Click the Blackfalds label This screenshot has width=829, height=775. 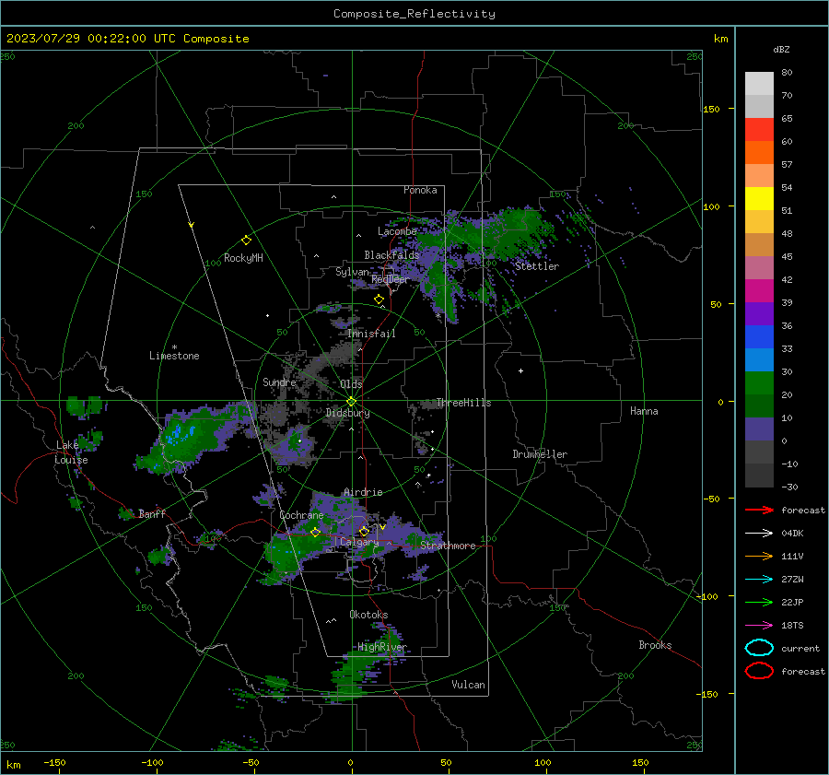tap(391, 255)
